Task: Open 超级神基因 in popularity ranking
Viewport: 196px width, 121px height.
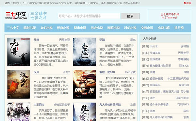Action: coord(156,79)
